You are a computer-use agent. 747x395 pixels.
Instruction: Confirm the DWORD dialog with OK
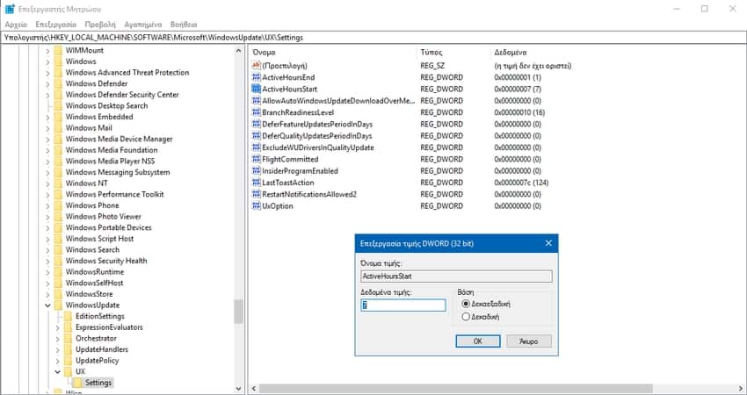tap(478, 341)
